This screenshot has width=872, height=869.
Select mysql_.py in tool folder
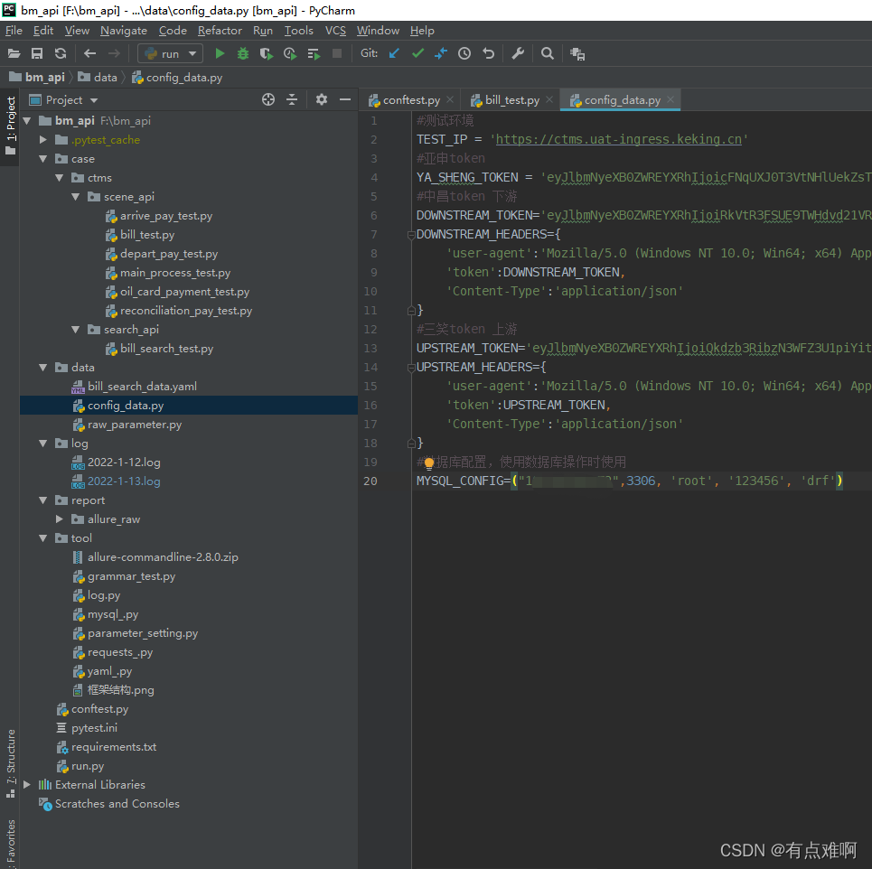pos(113,613)
